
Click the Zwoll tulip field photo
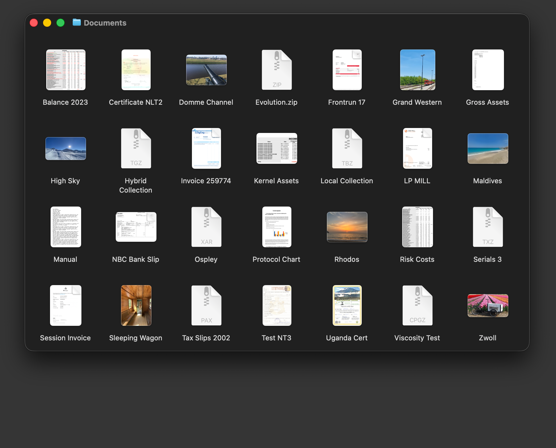click(488, 305)
